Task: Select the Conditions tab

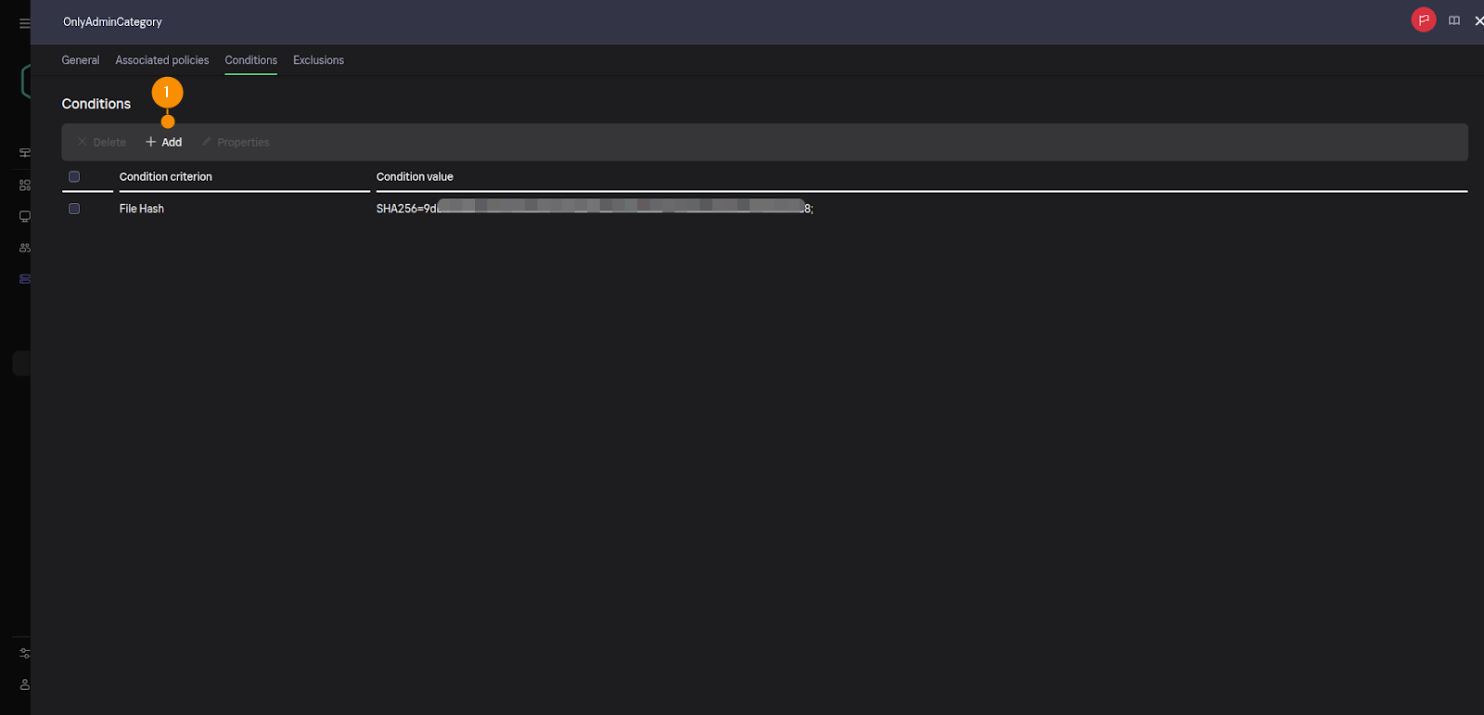Action: [250, 60]
